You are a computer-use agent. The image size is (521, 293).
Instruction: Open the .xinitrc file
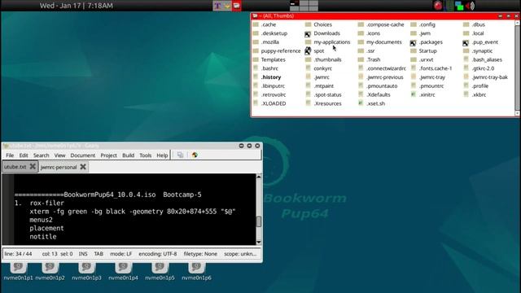tap(423, 94)
